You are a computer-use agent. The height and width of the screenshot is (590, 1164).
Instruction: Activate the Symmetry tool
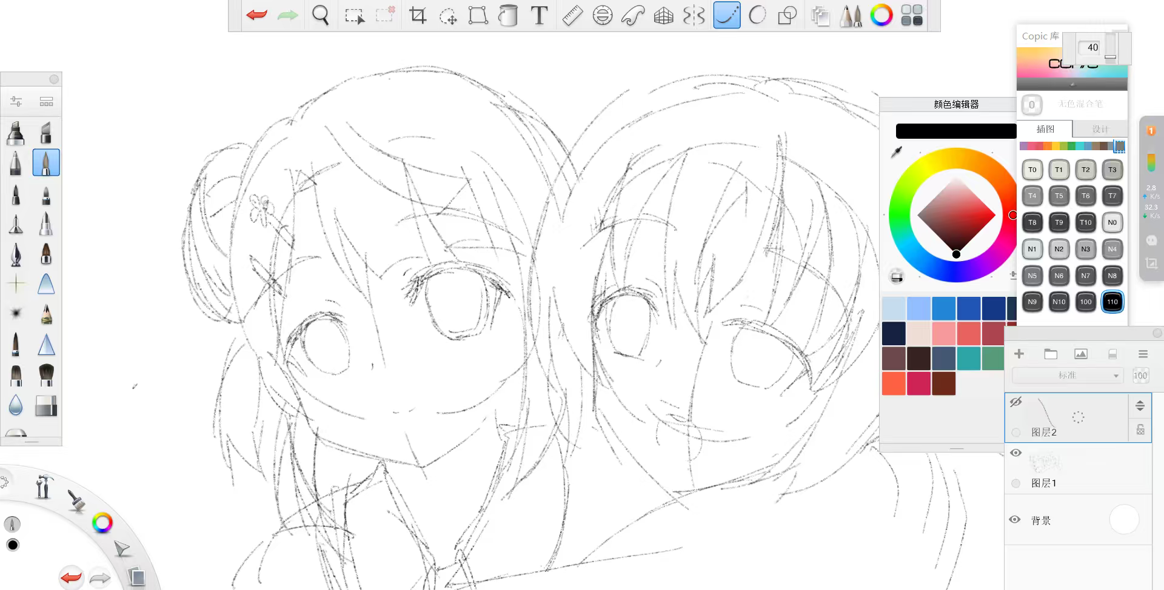[x=694, y=16]
